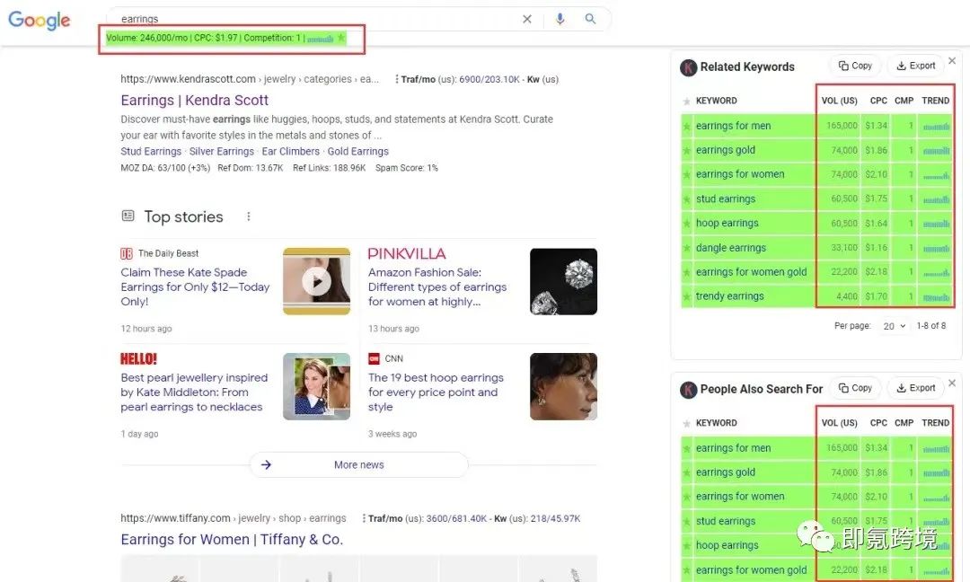Copy the People Also Search For list
The height and width of the screenshot is (582, 970).
tap(855, 388)
